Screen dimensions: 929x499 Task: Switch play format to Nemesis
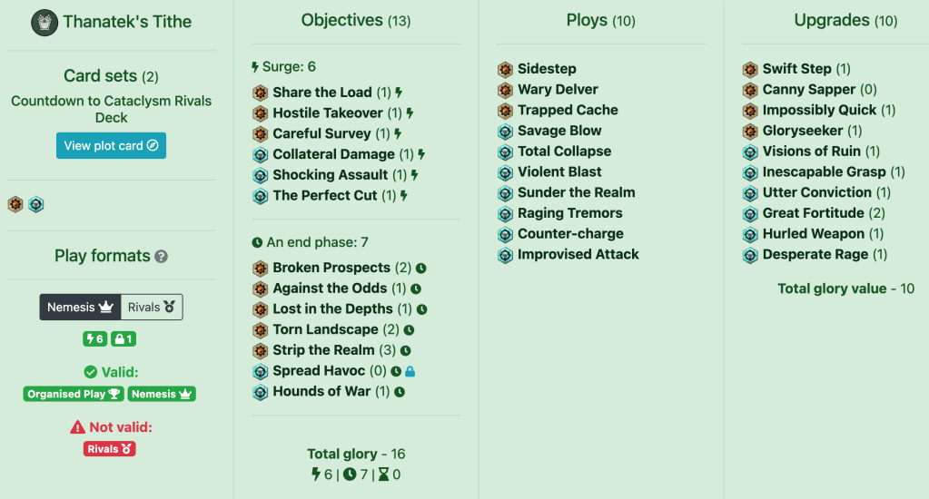(81, 308)
